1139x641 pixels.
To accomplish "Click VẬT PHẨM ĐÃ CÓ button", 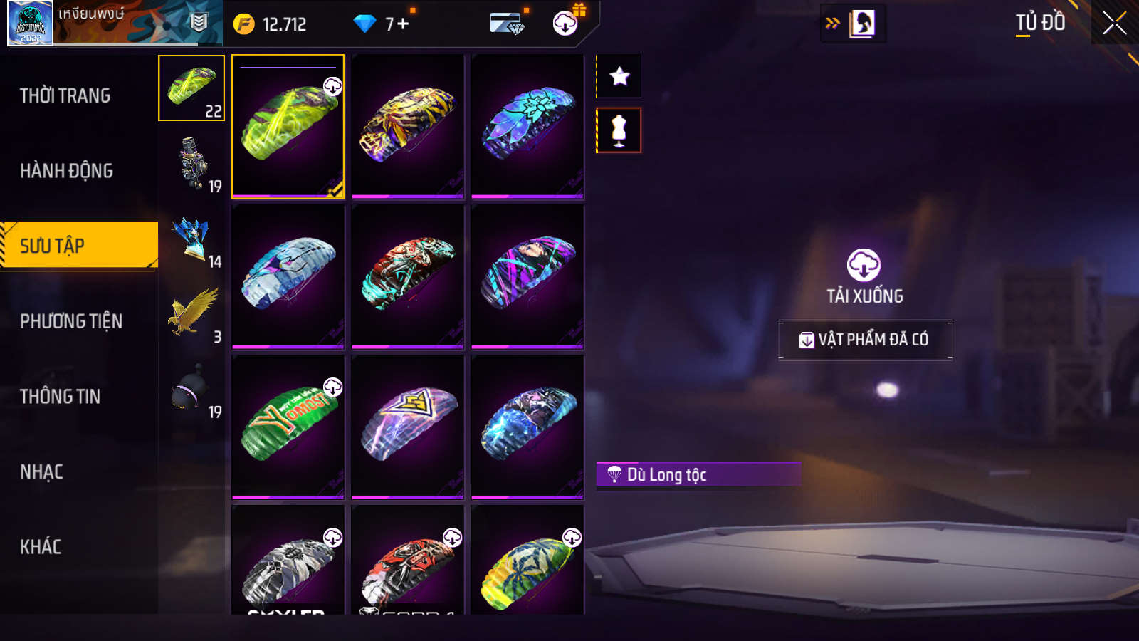I will point(865,340).
